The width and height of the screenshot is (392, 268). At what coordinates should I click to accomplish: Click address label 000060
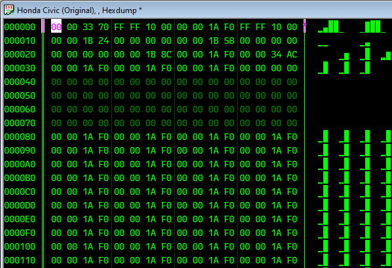[20, 109]
